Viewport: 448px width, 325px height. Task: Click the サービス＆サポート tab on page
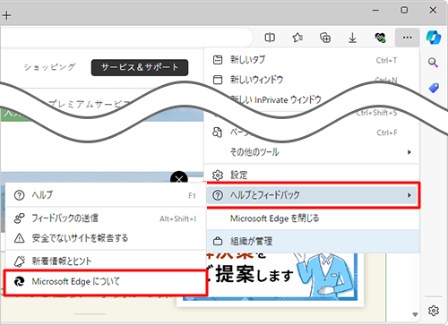[x=140, y=67]
